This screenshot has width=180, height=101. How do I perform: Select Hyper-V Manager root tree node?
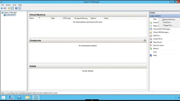tap(10, 12)
